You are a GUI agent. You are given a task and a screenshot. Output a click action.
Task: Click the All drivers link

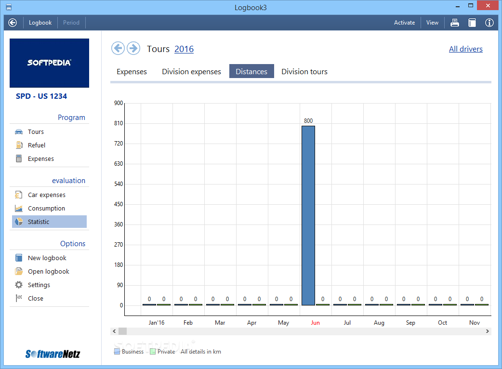(465, 49)
